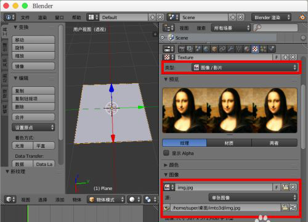Viewport: 308px width, 222px height.
Task: Open the Render properties tab
Action: click(x=182, y=49)
